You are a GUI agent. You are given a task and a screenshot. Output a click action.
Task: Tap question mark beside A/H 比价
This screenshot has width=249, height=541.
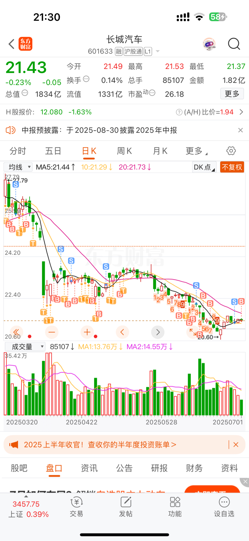click(179, 112)
